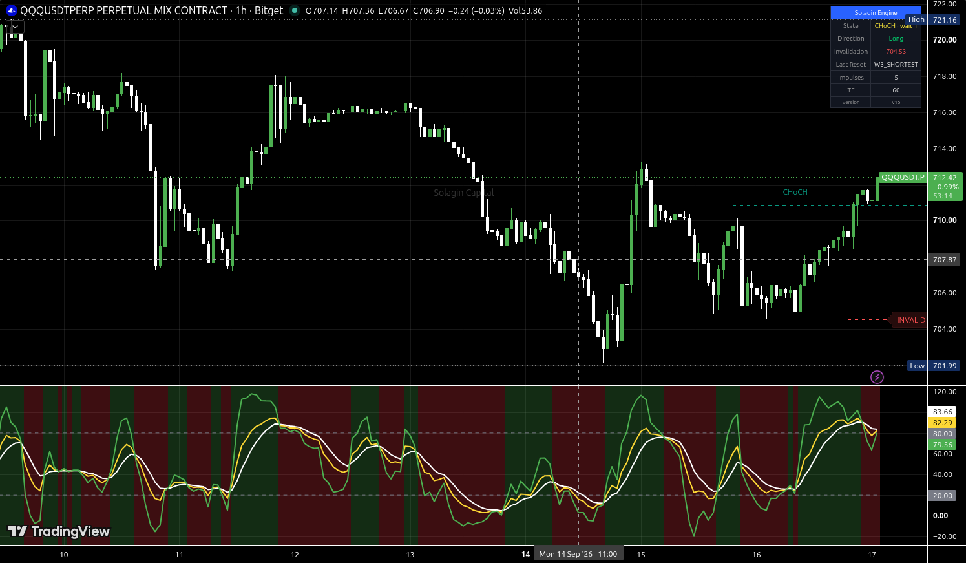
Task: Click the crosshair price label 707.87
Action: coord(945,260)
